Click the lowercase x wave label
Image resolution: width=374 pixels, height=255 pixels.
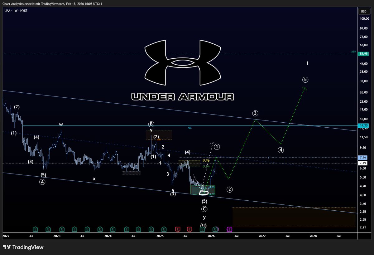pos(94,179)
